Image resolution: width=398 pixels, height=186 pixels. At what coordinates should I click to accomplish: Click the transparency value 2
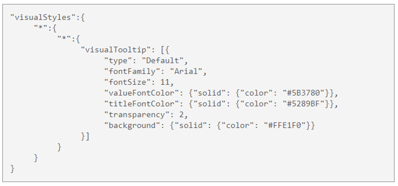(x=181, y=115)
